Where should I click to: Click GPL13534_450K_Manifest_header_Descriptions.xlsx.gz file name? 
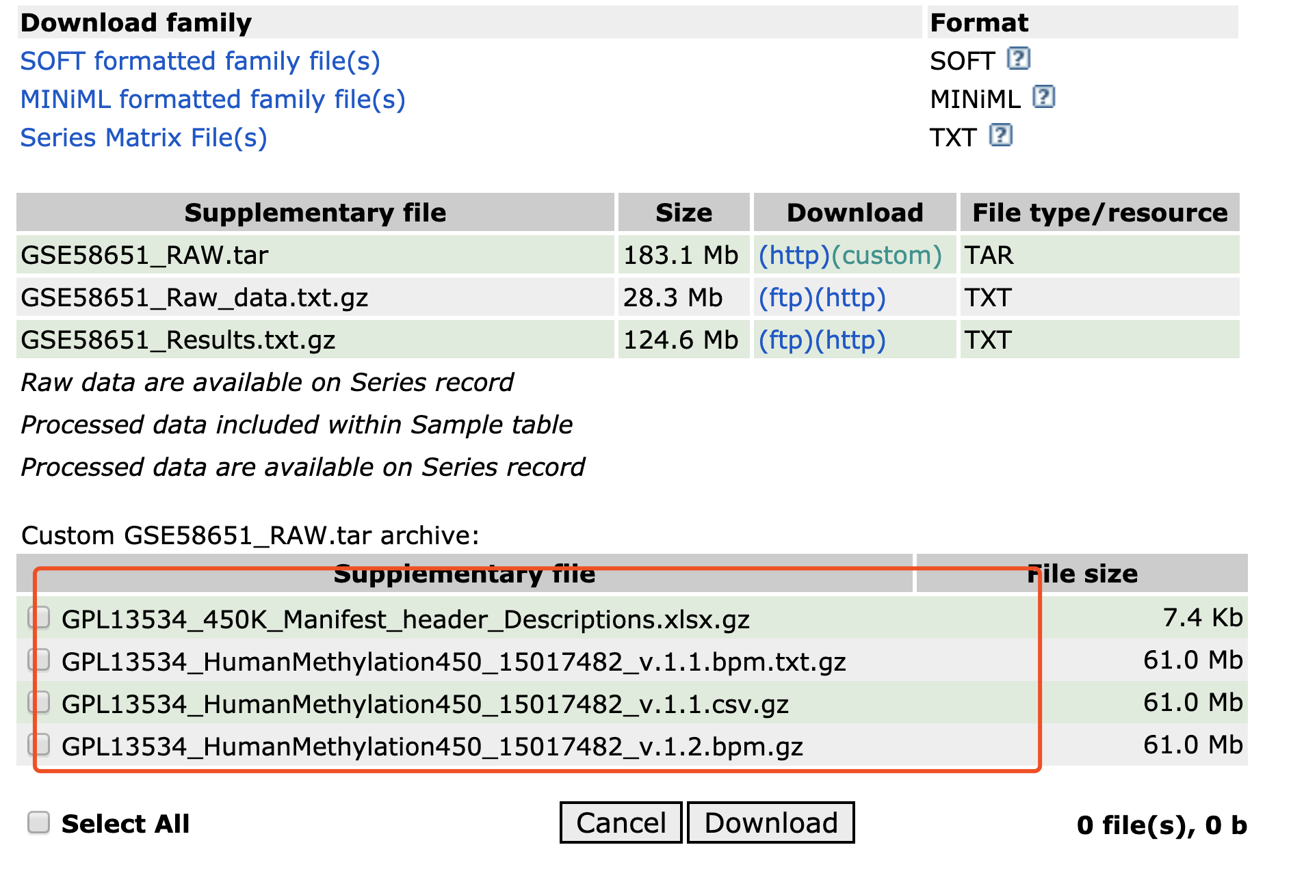click(406, 619)
